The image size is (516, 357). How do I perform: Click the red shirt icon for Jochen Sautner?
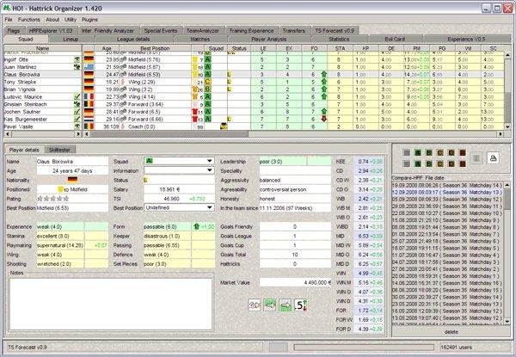tap(194, 112)
